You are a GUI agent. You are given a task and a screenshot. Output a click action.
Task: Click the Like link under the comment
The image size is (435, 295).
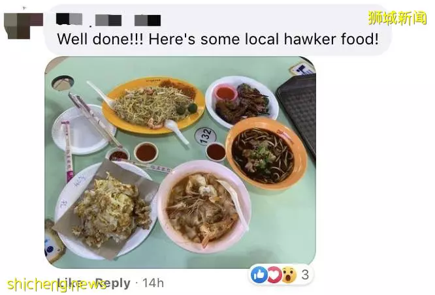pyautogui.click(x=69, y=283)
